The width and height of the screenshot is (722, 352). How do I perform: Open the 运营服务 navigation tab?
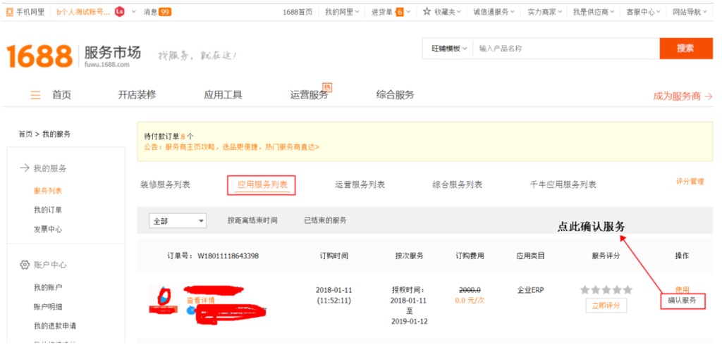pyautogui.click(x=309, y=94)
